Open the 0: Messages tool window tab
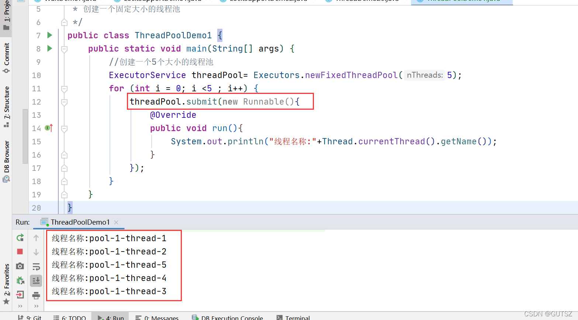The height and width of the screenshot is (320, 578). click(157, 317)
